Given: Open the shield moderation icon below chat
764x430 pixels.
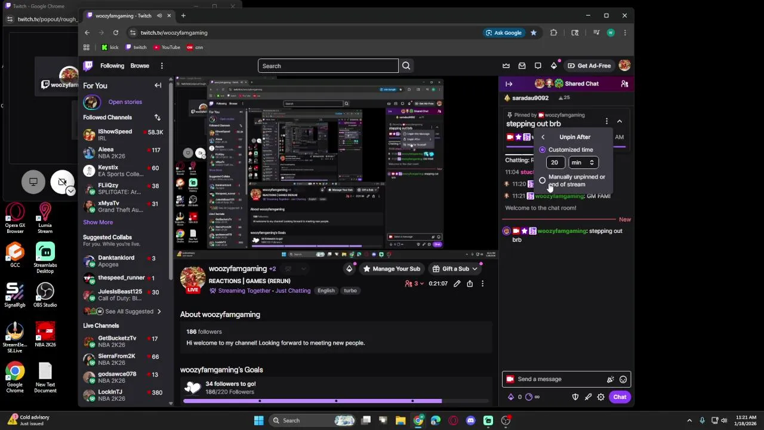Looking at the screenshot, I should pos(575,397).
